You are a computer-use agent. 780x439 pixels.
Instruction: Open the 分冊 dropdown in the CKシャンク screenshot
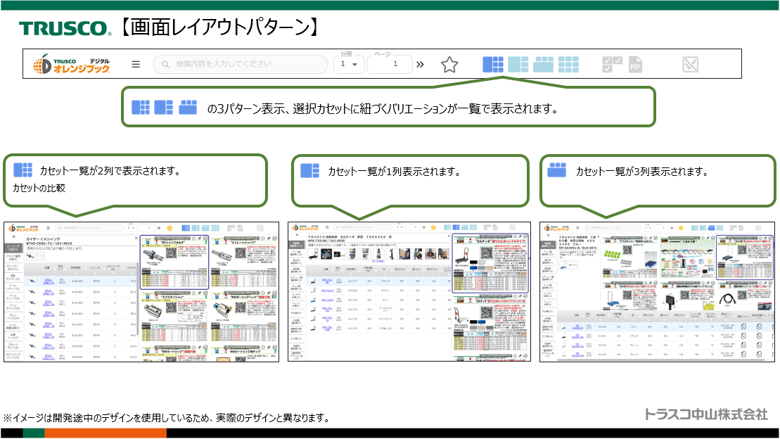coord(131,228)
